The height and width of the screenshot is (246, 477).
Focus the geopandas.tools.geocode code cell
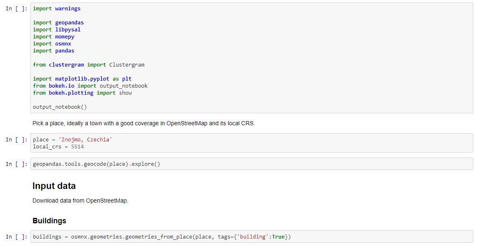click(251, 164)
